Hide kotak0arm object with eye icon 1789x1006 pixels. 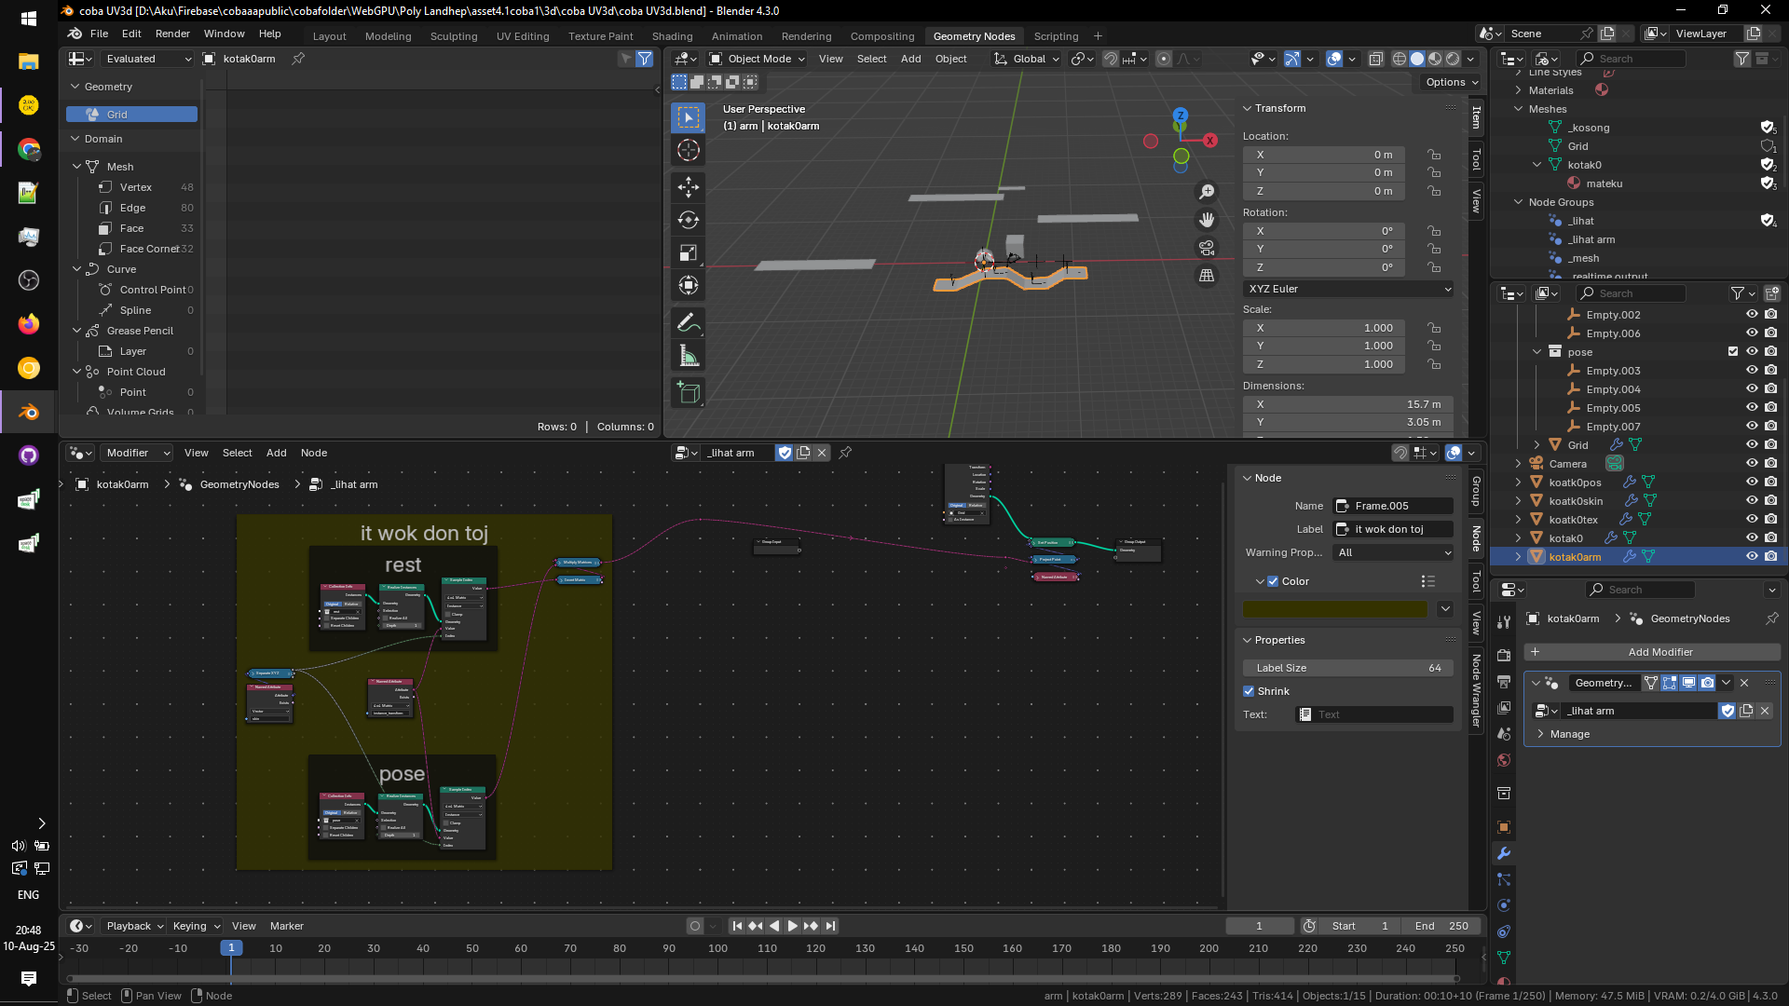point(1752,557)
